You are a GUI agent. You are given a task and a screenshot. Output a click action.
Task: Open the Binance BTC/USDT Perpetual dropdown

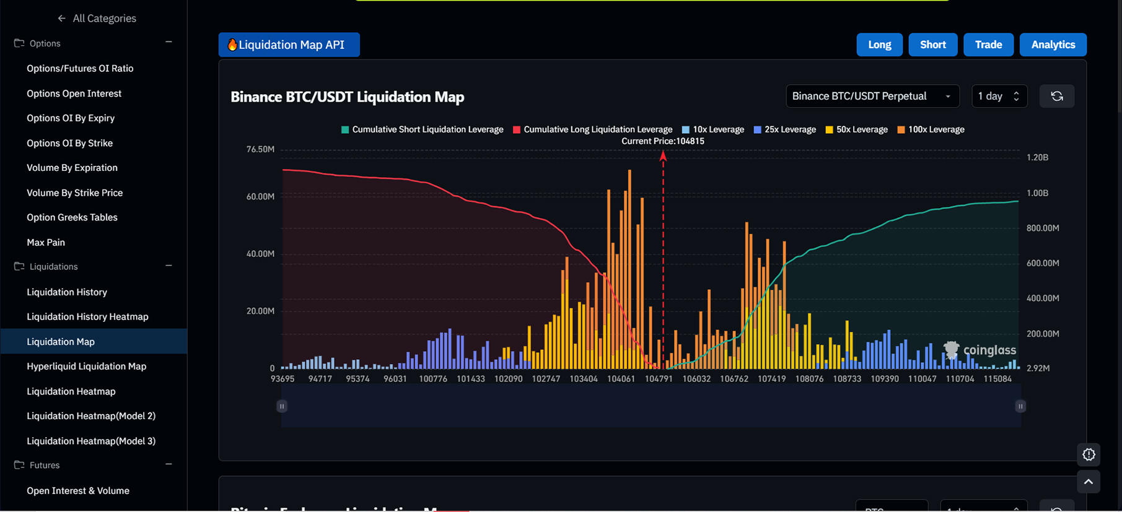point(872,96)
